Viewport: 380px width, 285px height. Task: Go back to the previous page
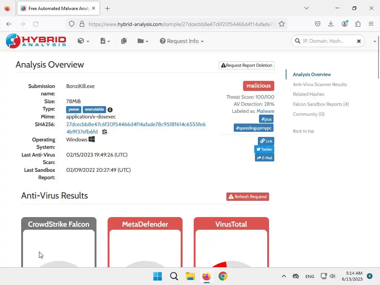coord(9,24)
